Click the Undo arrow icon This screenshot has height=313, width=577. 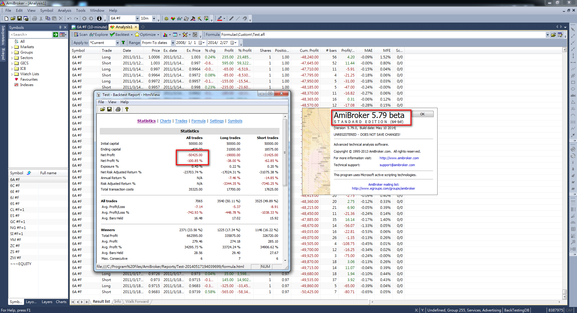pos(69,19)
